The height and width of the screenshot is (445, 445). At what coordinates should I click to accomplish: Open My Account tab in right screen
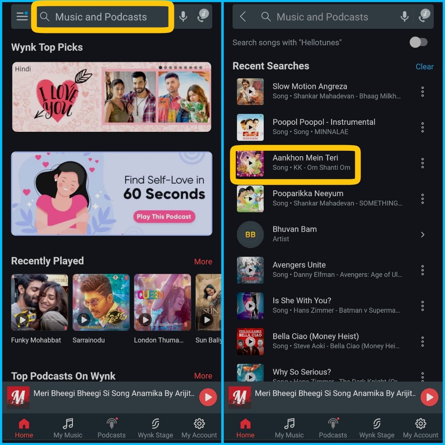click(421, 428)
